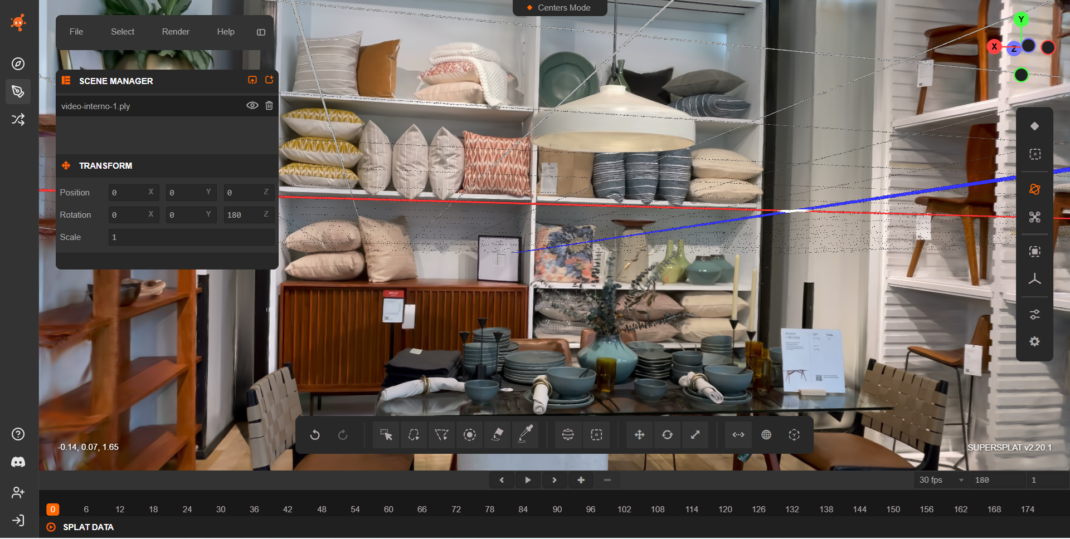Activate the Move transform tool
This screenshot has width=1070, height=539.
(x=639, y=435)
